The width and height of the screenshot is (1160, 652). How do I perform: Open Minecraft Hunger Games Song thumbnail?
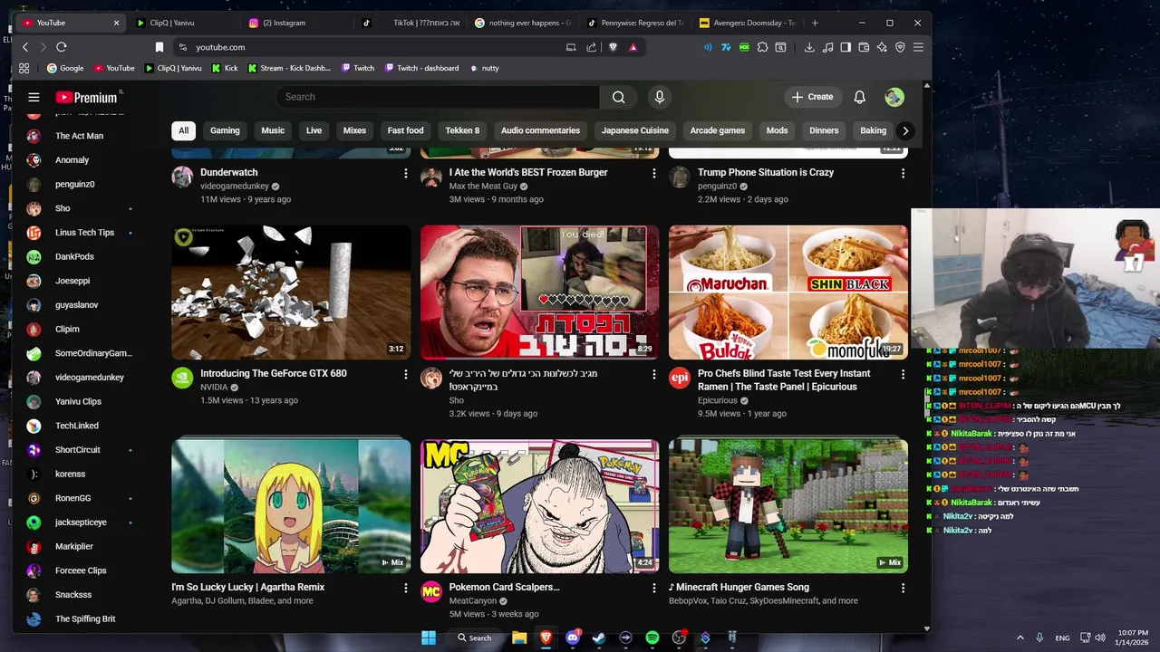788,506
